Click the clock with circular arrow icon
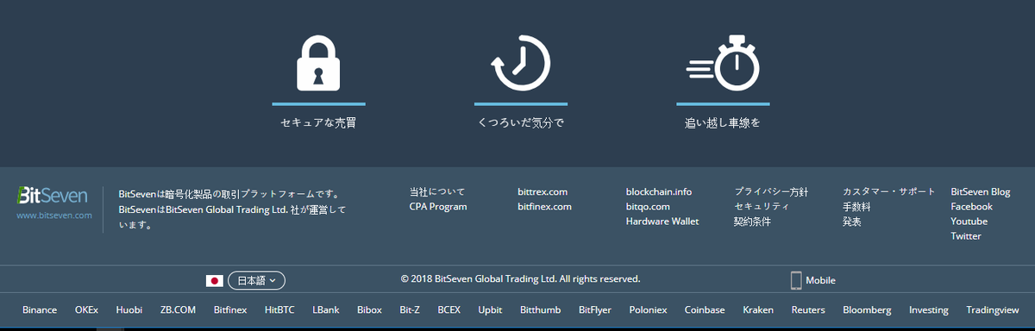This screenshot has width=1035, height=331. (520, 64)
